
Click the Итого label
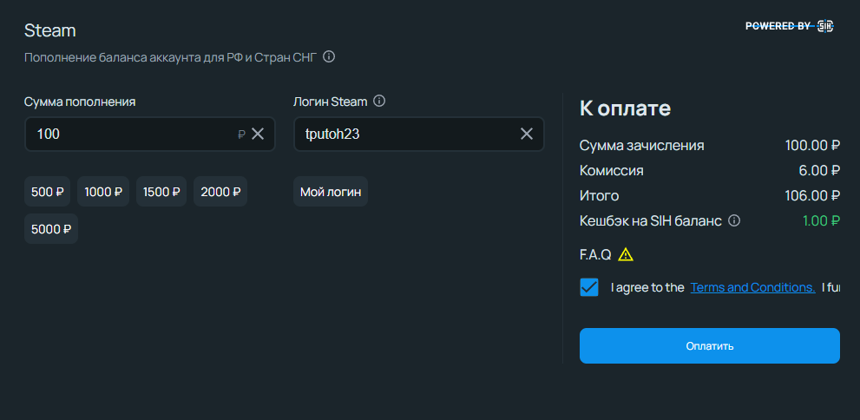600,196
